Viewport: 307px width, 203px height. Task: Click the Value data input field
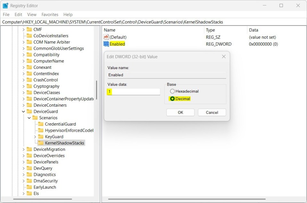click(134, 92)
